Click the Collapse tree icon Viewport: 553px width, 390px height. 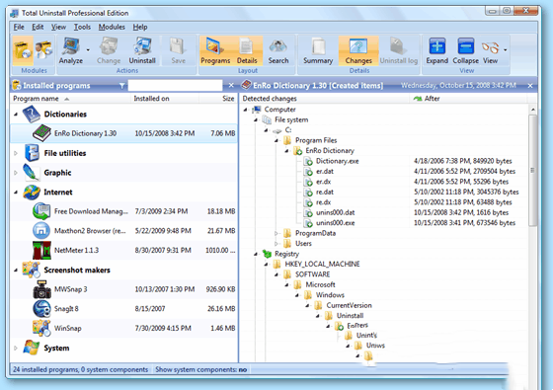tap(465, 51)
